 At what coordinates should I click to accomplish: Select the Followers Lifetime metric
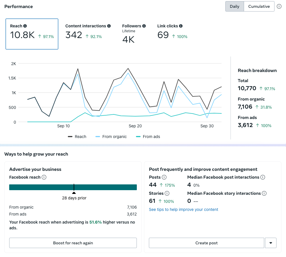(134, 34)
